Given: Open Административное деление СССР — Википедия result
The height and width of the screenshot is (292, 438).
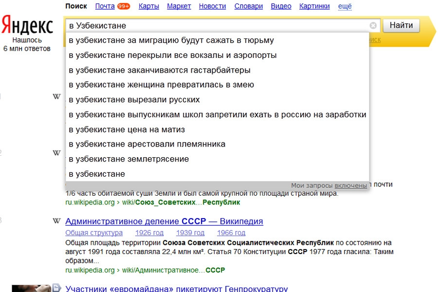Looking at the screenshot, I should click(x=164, y=221).
